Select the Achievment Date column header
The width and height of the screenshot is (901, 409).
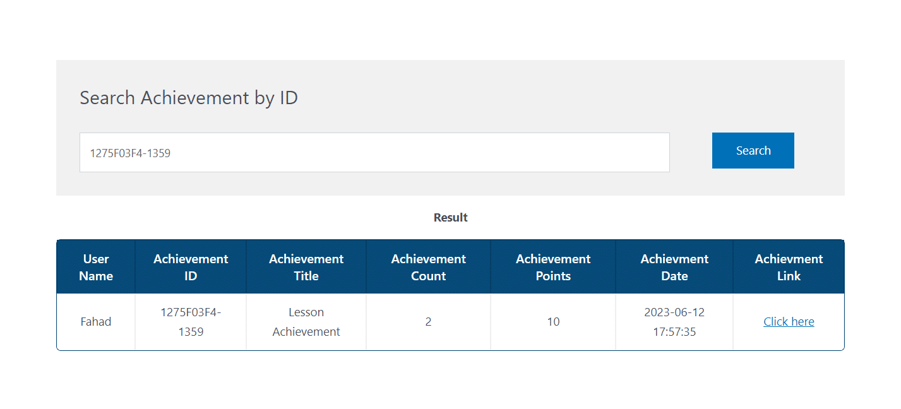[x=674, y=267]
